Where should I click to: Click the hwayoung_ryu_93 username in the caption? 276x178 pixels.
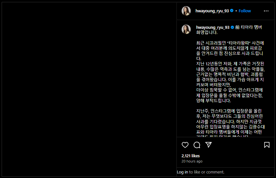pos(213,28)
